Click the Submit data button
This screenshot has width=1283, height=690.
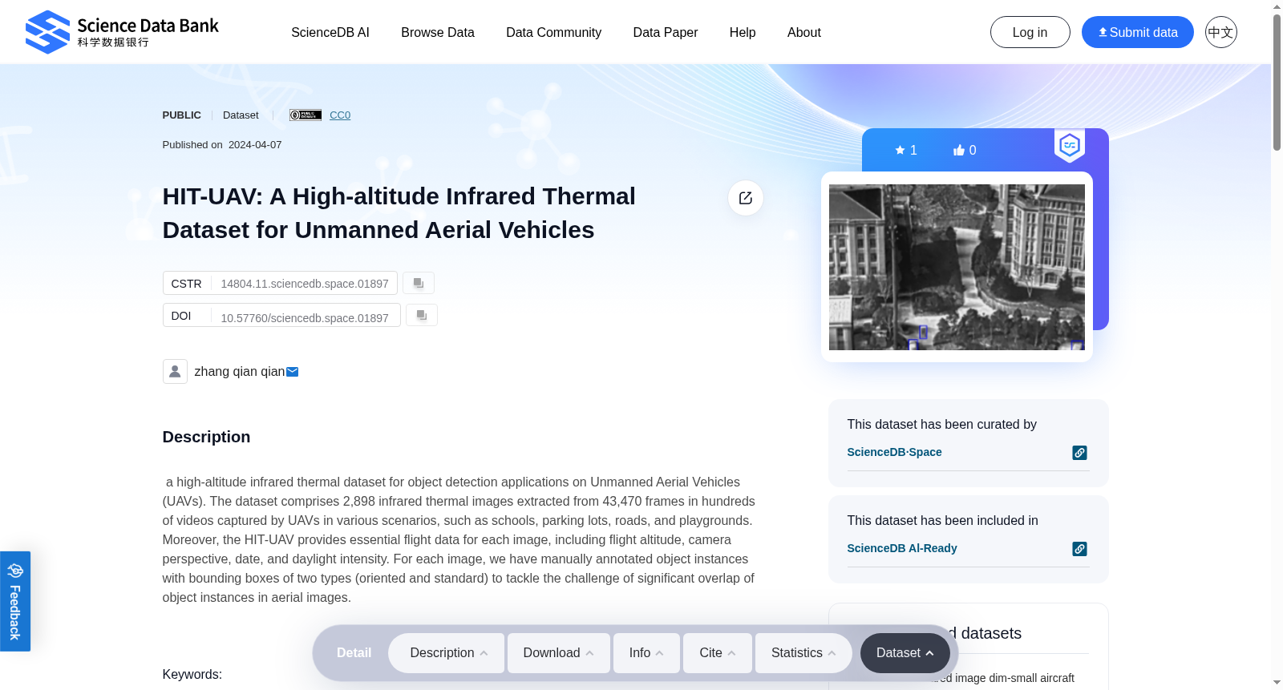(x=1138, y=32)
